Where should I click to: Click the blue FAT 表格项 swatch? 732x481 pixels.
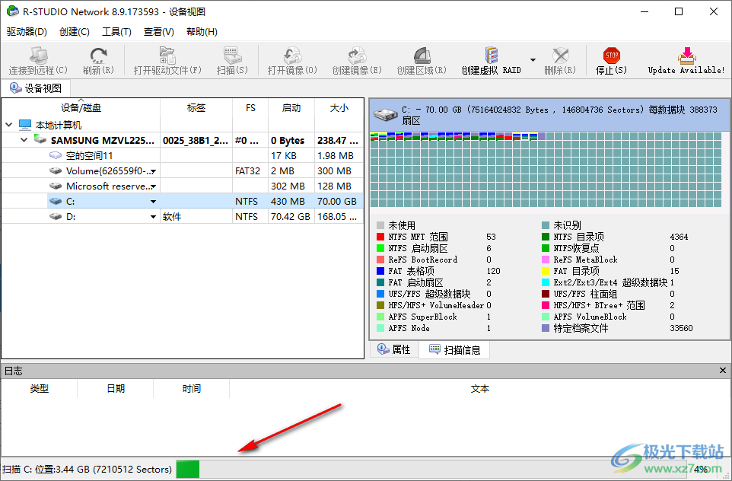click(x=380, y=271)
